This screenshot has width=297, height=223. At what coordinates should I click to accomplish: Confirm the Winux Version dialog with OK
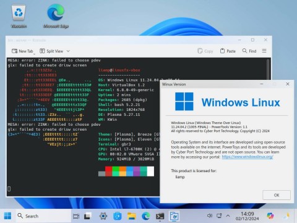pos(277,195)
